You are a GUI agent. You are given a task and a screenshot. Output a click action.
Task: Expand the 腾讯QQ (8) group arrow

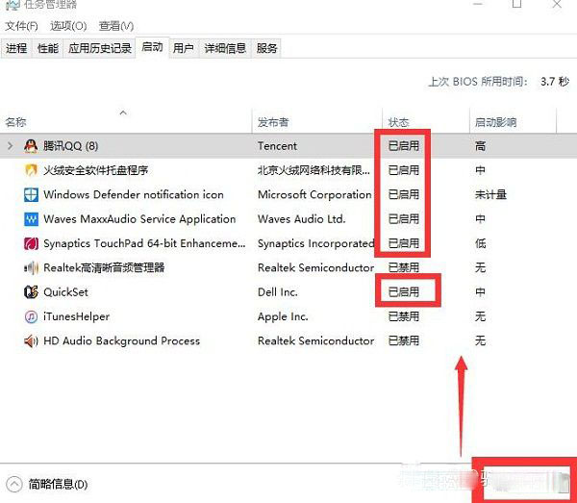coord(11,146)
